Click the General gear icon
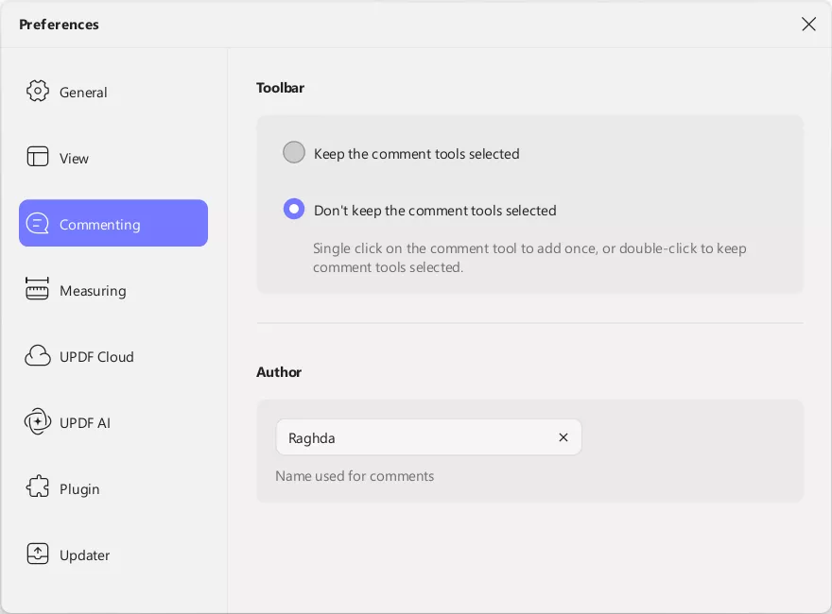 coord(38,92)
